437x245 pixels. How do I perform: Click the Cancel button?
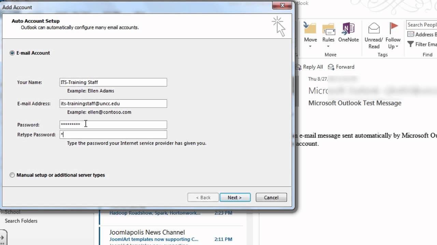coord(271,198)
